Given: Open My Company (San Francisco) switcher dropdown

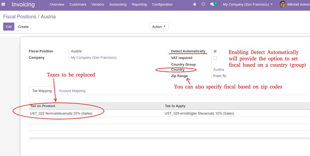Looking at the screenshot, I should click(248, 4).
